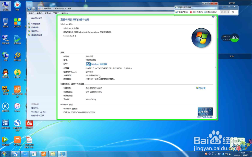Select the 宽带连接 desktop shortcut
Image resolution: width=252 pixels, height=157 pixels.
tap(6, 40)
